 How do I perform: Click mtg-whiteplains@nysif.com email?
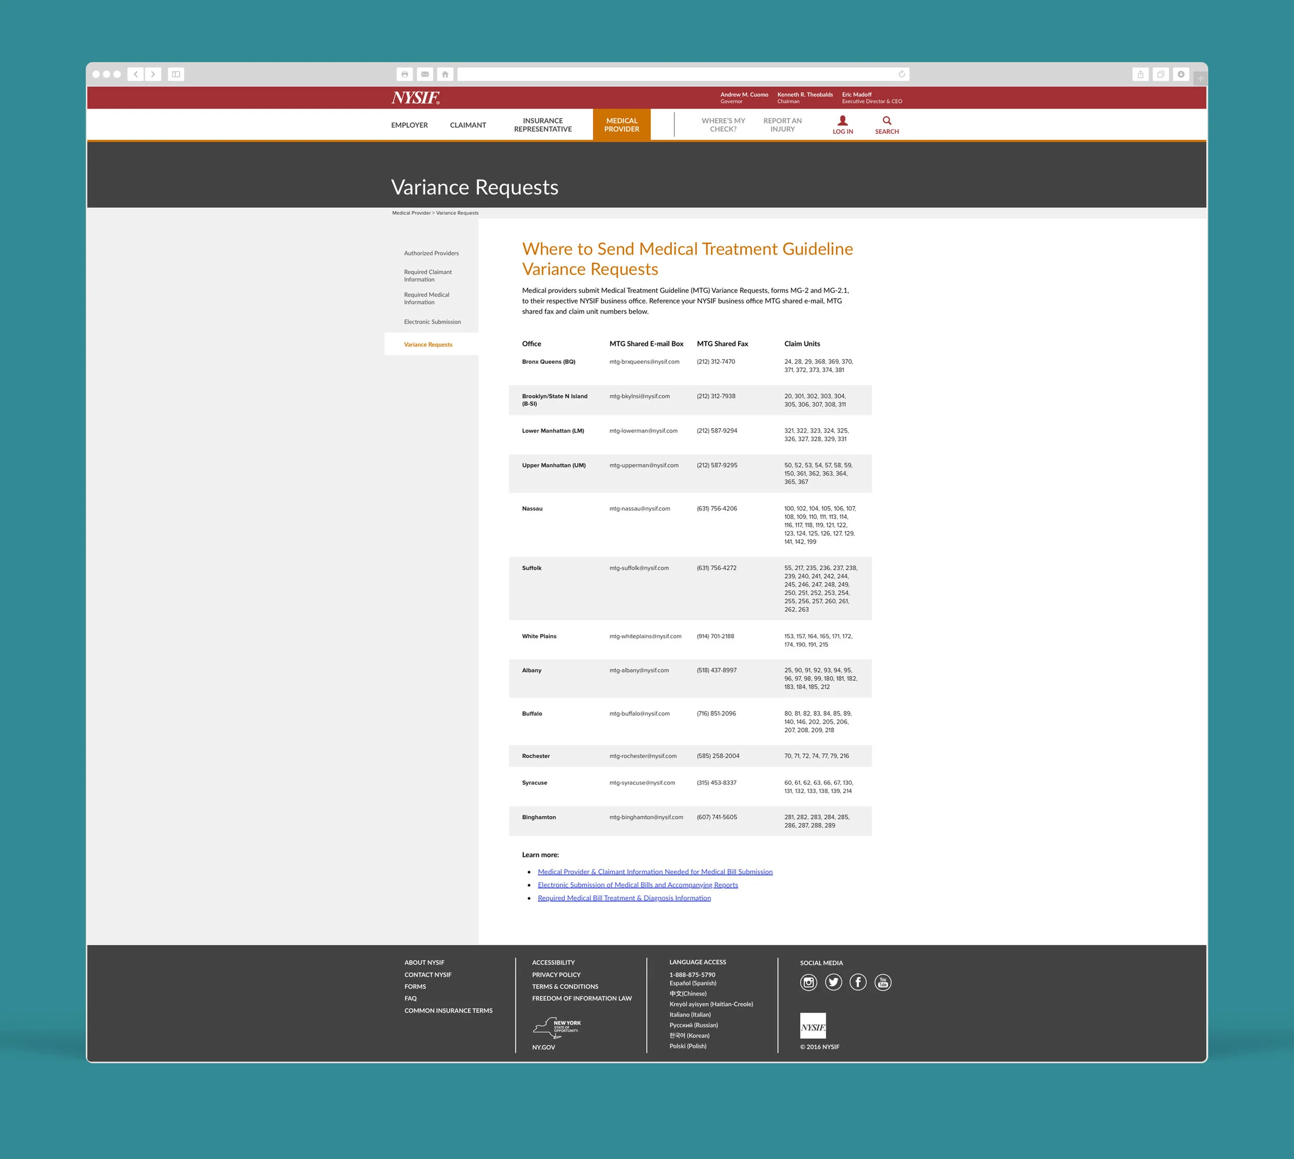point(646,636)
